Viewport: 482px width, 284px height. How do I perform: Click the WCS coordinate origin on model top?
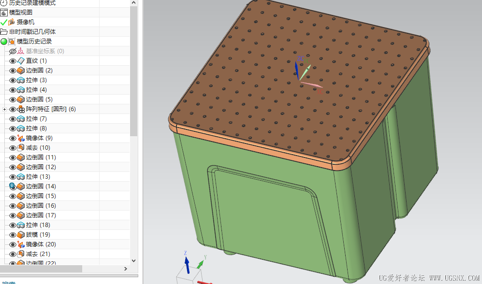(299, 81)
